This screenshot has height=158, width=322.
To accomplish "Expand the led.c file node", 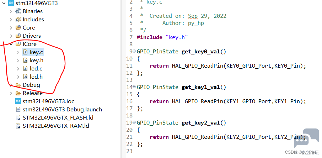I will [18, 69].
